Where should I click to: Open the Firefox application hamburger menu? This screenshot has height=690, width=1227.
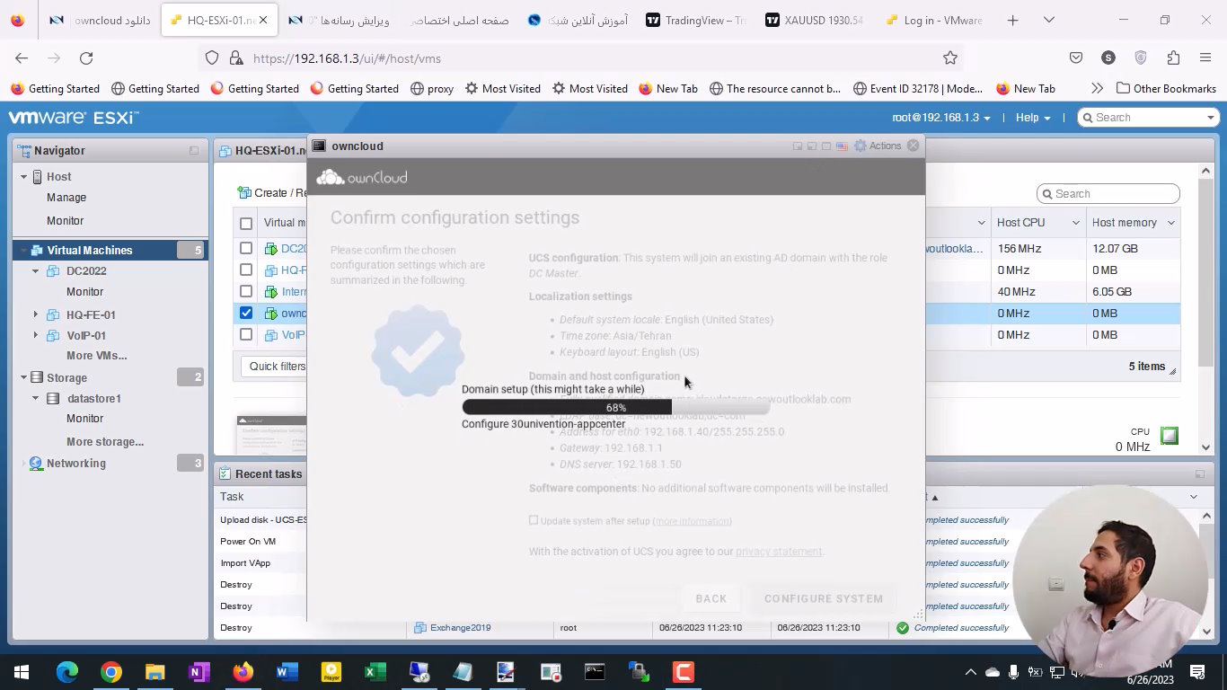[x=1205, y=57]
